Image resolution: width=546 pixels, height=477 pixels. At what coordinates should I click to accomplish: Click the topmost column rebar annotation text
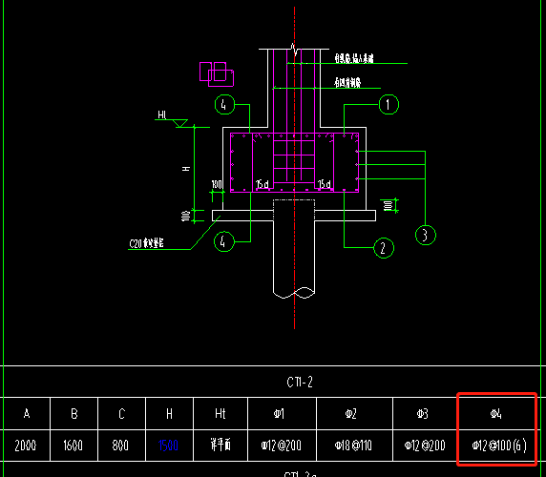354,58
